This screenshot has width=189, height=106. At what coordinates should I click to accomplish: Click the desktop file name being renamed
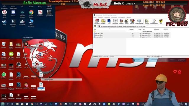pos(41,89)
